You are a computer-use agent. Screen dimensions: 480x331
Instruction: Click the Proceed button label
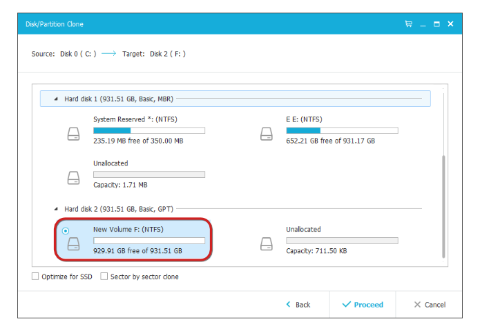[369, 305]
